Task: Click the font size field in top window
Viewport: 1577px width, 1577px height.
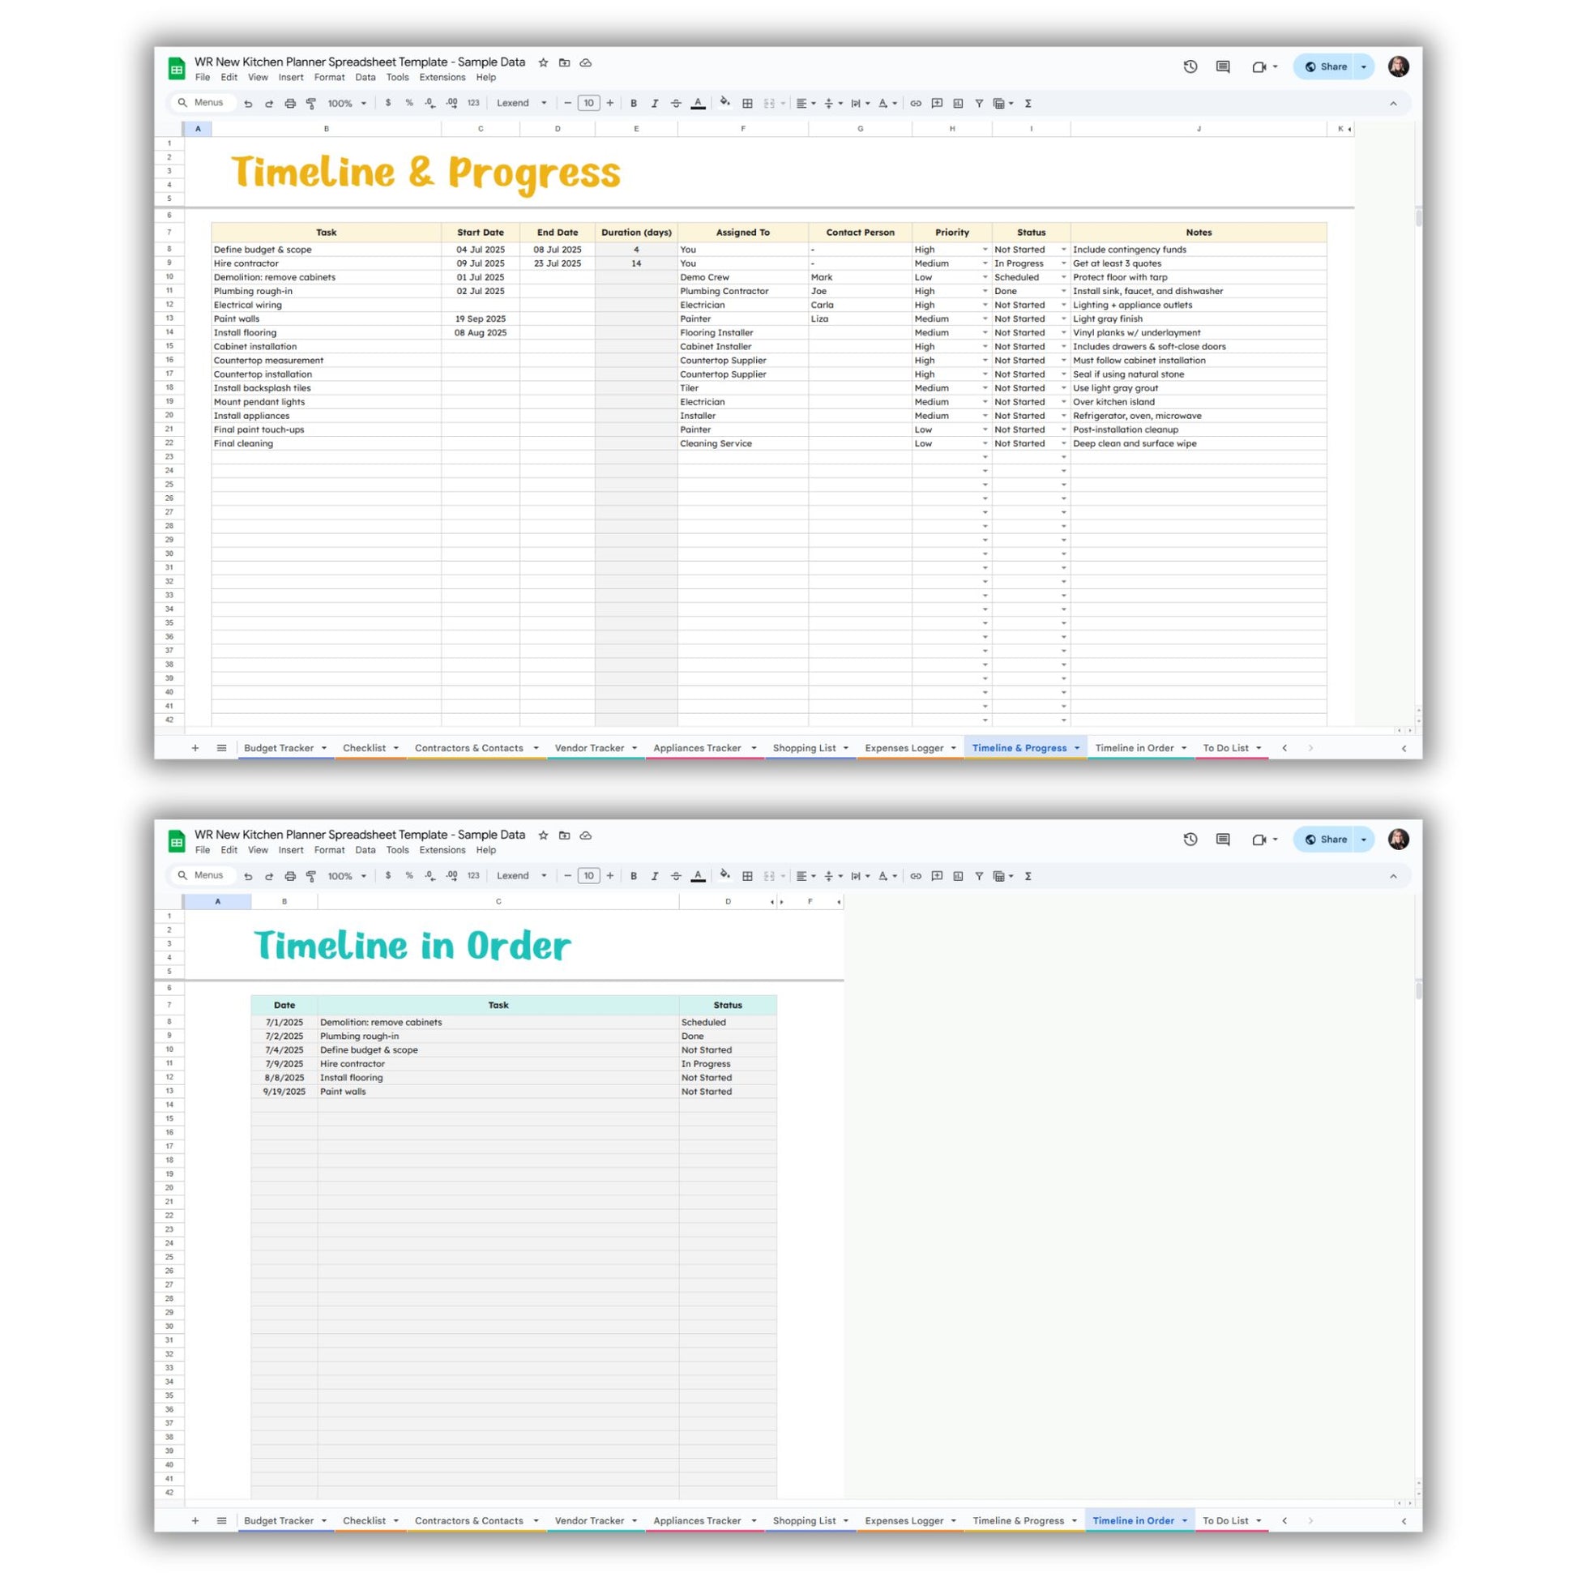Action: 588,104
